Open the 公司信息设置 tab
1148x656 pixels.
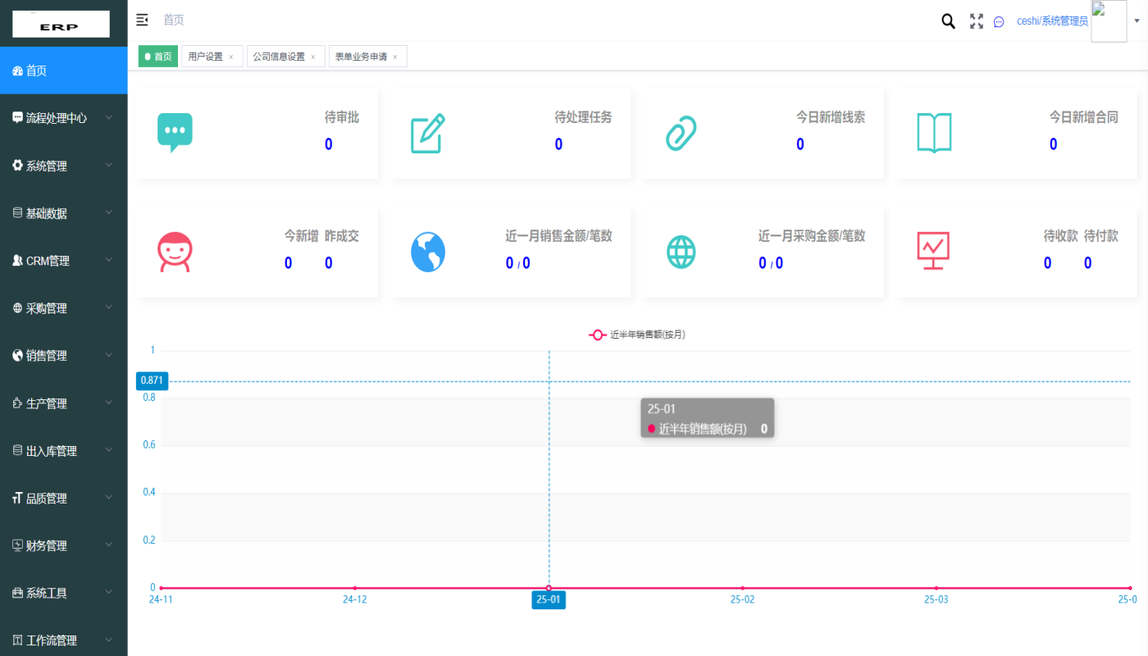(x=280, y=56)
